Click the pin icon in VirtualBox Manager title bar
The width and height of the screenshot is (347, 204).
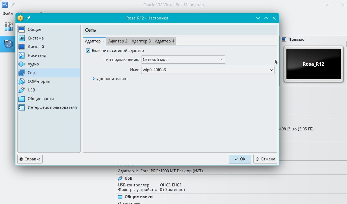[x=13, y=5]
